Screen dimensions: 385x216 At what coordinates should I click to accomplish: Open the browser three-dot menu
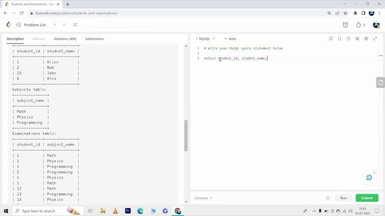(x=380, y=13)
